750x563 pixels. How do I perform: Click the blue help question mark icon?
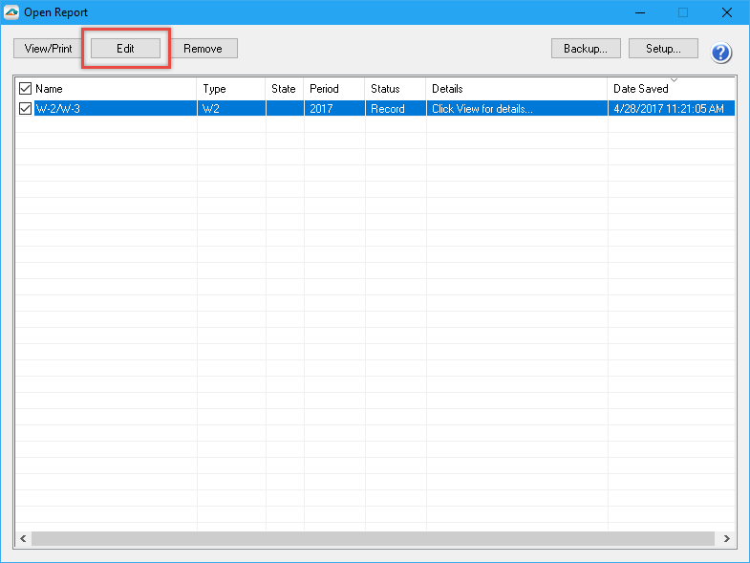[x=721, y=52]
